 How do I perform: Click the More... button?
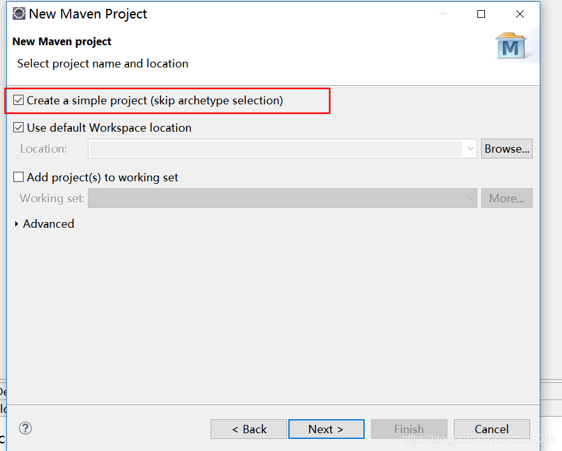coord(507,198)
